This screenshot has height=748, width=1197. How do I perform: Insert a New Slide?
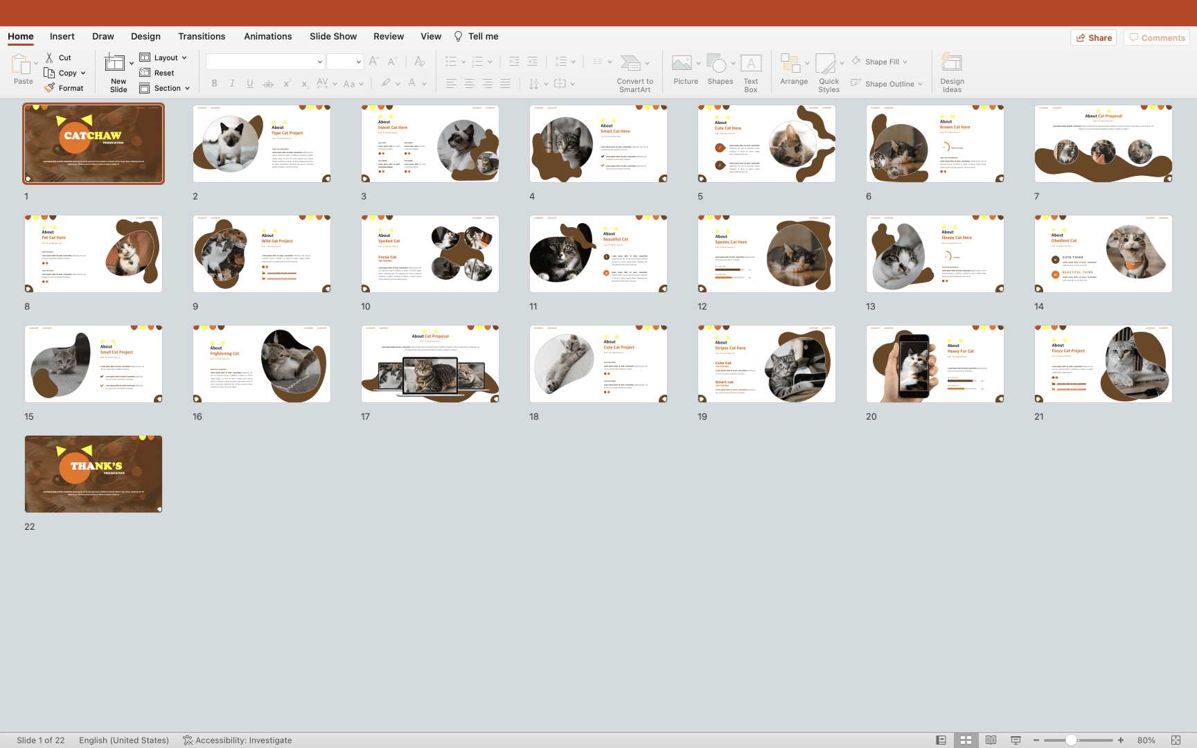pyautogui.click(x=115, y=64)
